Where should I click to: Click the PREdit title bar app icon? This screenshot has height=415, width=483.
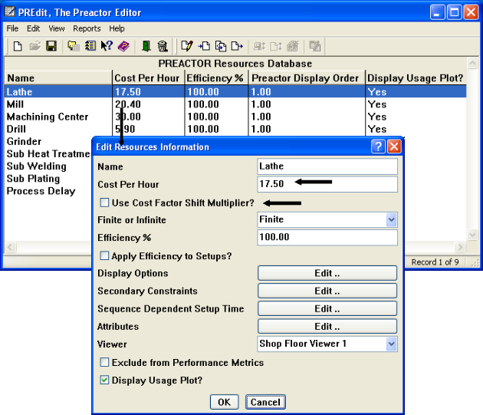pos(10,12)
